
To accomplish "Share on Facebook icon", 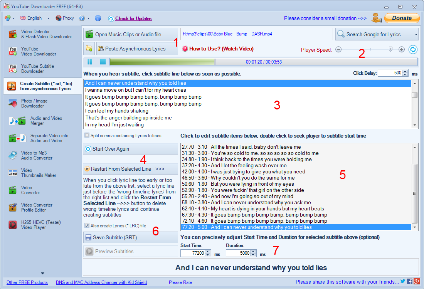I will click(410, 281).
